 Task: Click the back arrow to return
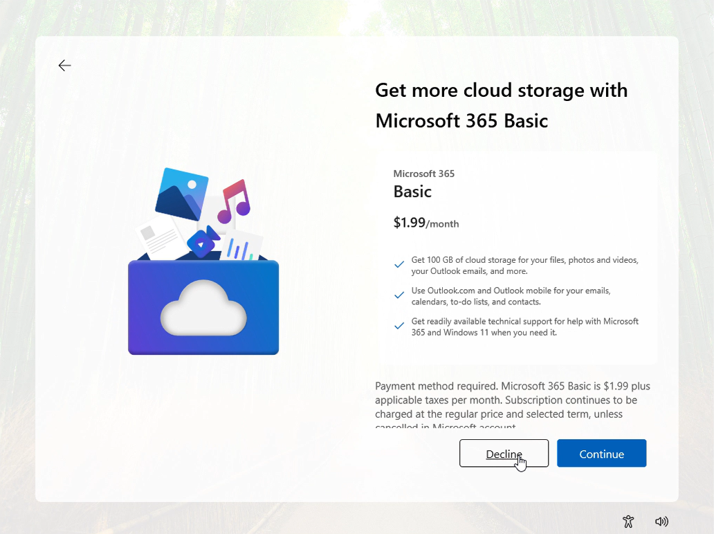[64, 65]
